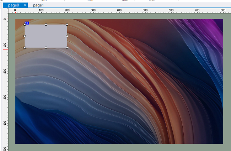The image size is (231, 151).
Task: Switch to the page1 tab
Action: 38,5
